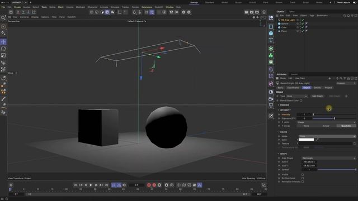Flip the New Layouts toggle switch
Viewport: 358px width, 201px height.
pos(355,2)
